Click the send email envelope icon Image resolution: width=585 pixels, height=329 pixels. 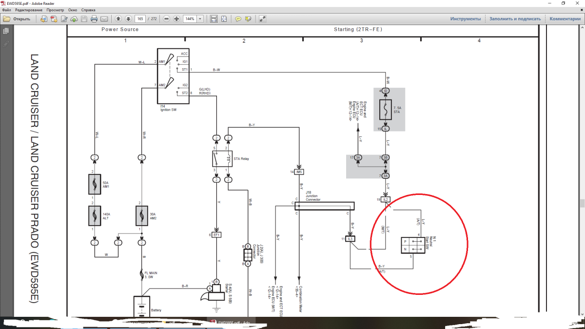click(104, 19)
